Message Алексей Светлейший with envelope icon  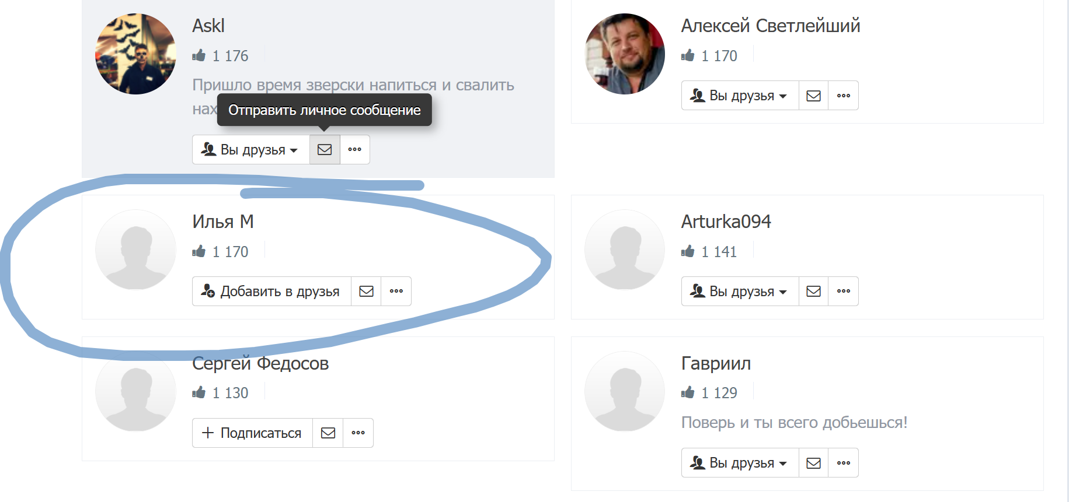point(813,96)
